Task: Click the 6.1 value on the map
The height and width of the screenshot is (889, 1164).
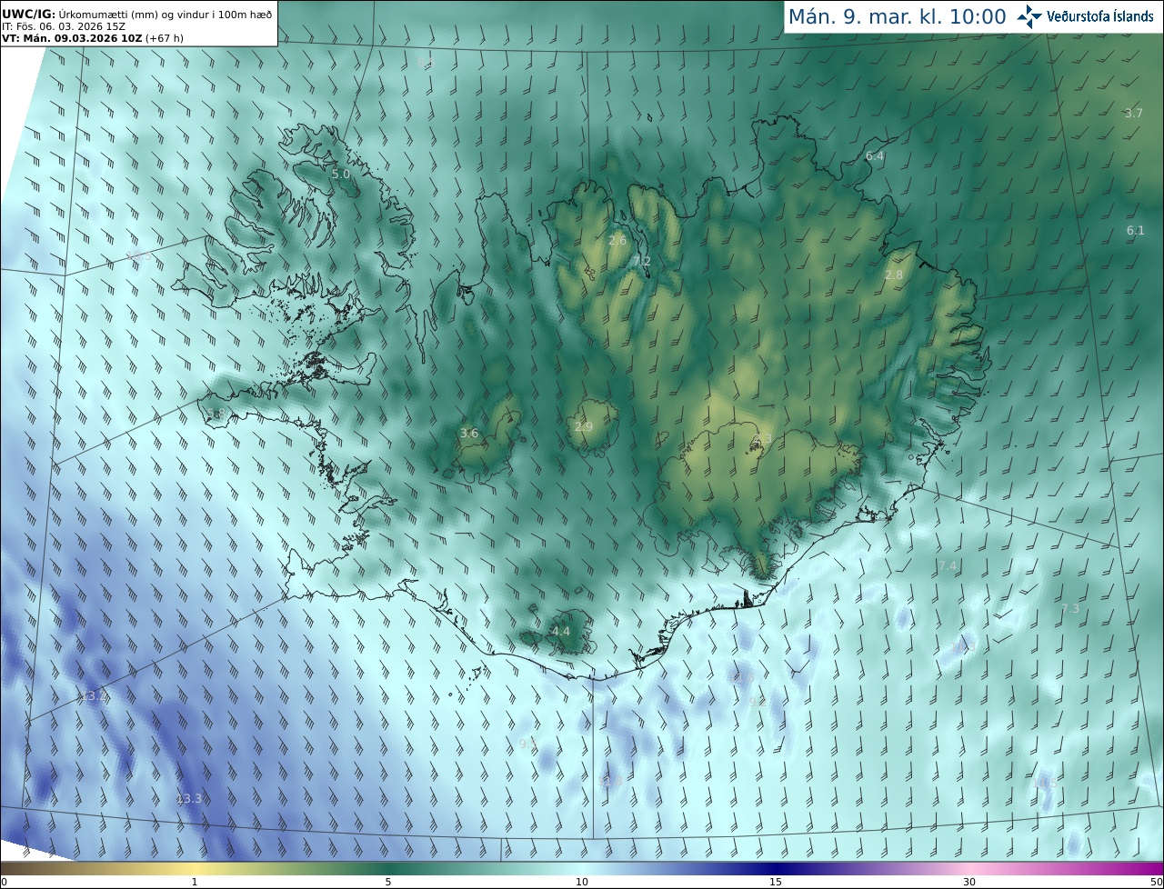Action: click(x=1136, y=231)
